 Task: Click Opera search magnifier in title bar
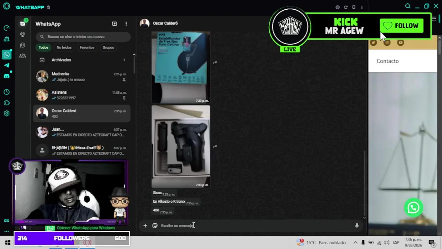pos(408,6)
